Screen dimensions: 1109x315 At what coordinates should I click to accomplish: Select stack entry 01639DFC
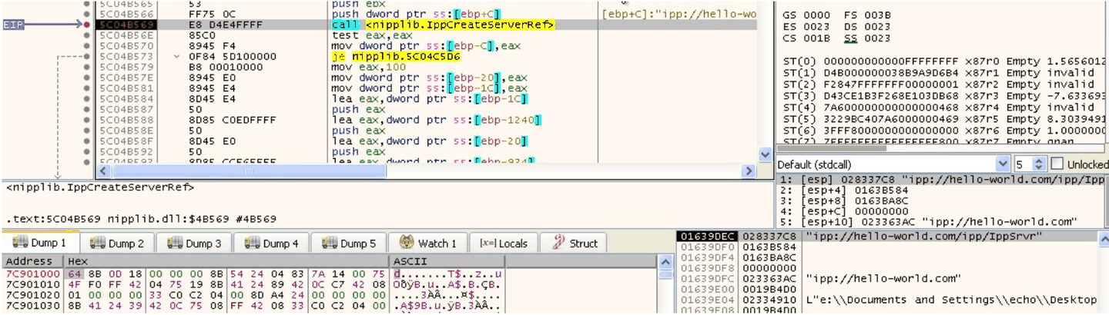[886, 278]
